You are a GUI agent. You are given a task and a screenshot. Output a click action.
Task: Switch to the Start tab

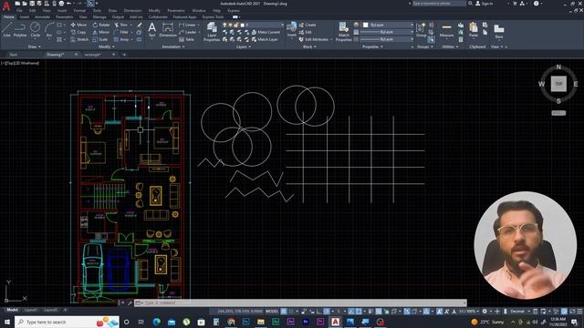pyautogui.click(x=14, y=55)
